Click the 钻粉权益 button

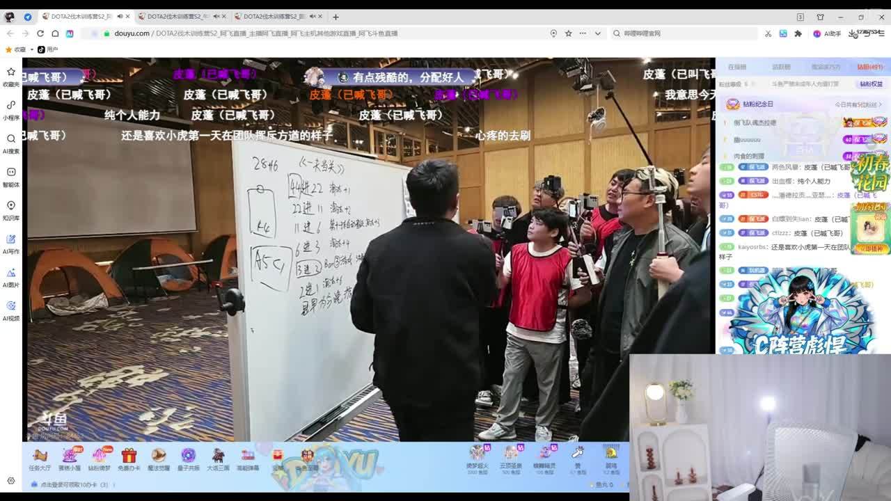pyautogui.click(x=870, y=83)
